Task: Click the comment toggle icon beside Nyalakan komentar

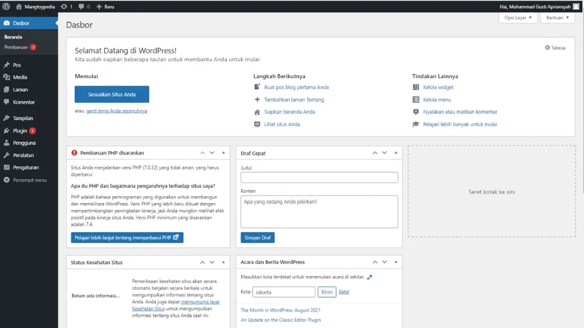Action: coord(416,111)
